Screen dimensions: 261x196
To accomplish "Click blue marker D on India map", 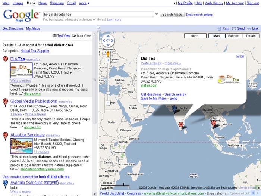I will tap(174, 109).
